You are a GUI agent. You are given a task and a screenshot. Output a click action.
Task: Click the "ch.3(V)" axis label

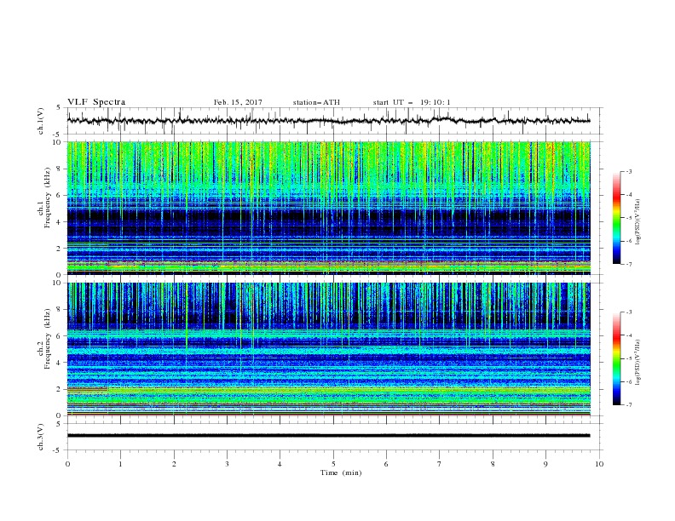tap(41, 437)
